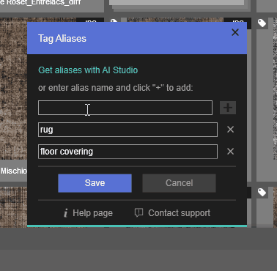The image size is (277, 271).
Task: Focus the empty alias name field
Action: 125,108
